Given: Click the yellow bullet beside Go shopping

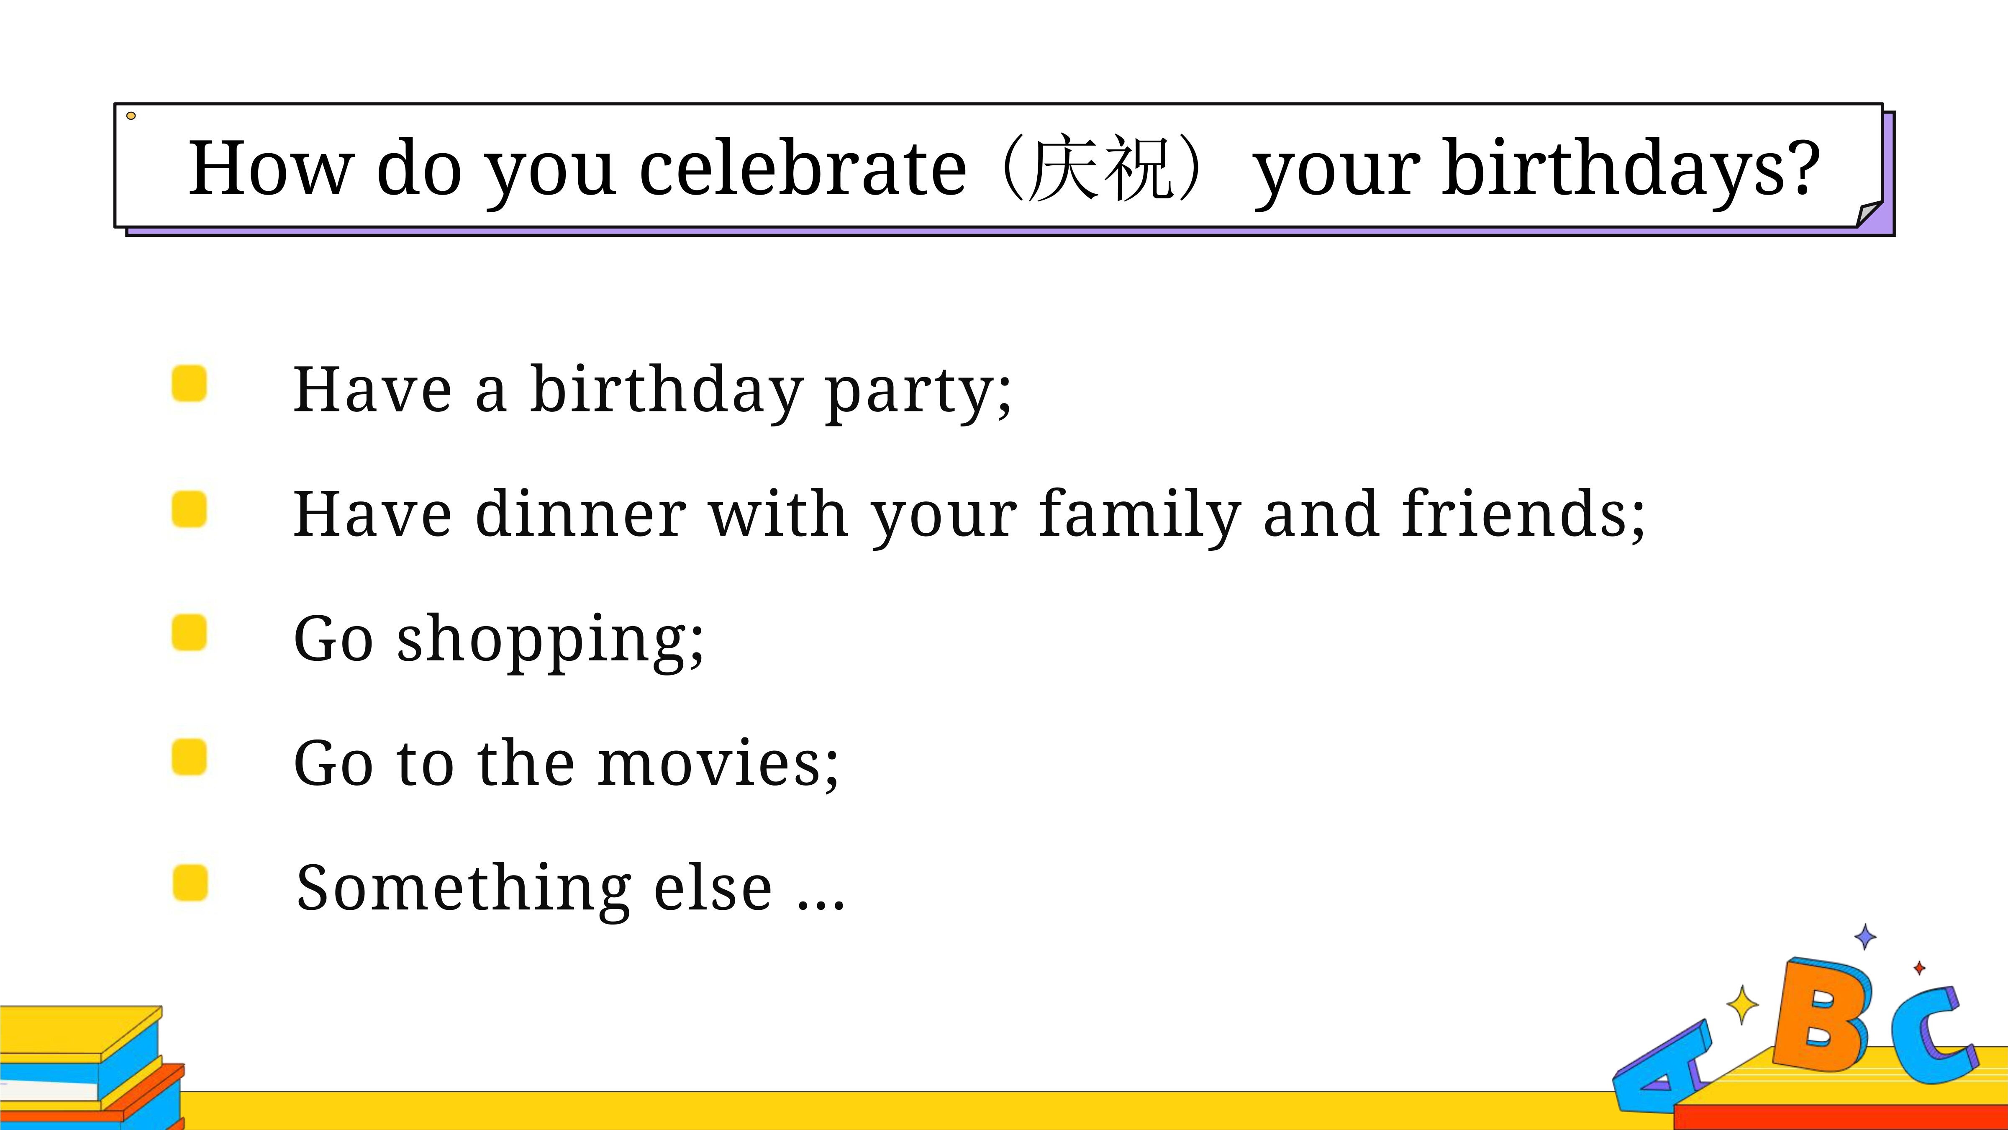Looking at the screenshot, I should pos(190,632).
